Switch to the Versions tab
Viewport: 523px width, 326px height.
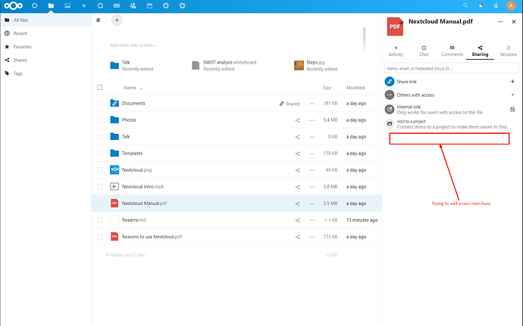coord(508,51)
